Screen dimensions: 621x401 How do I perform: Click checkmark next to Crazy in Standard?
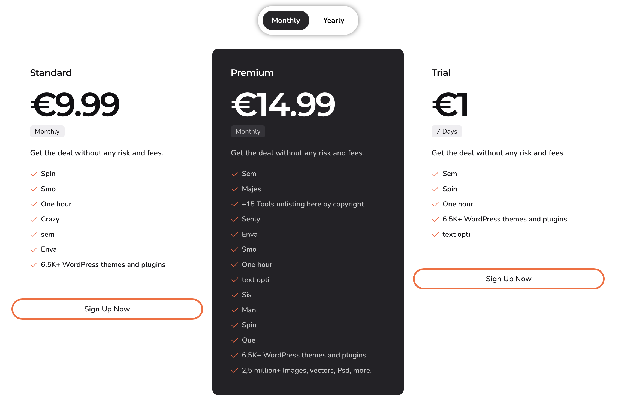click(34, 219)
